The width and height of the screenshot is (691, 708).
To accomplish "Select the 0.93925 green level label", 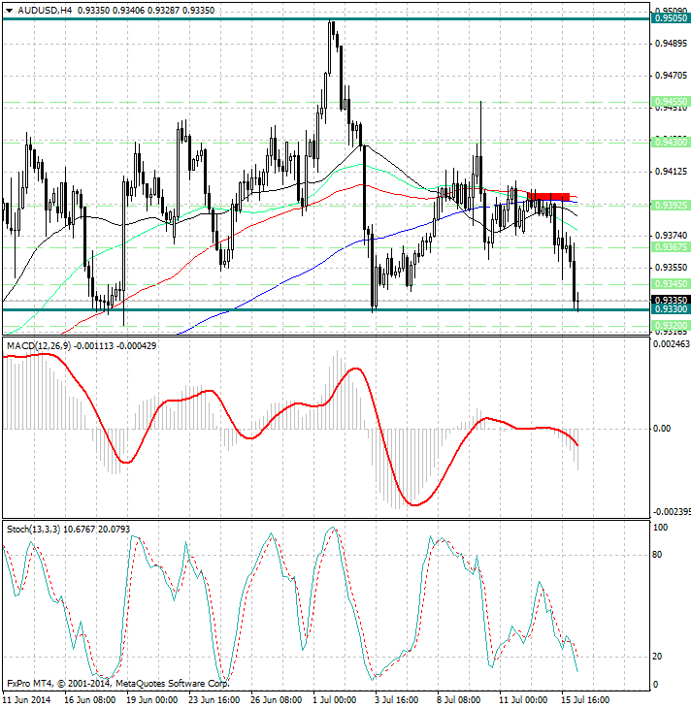I will coord(671,205).
